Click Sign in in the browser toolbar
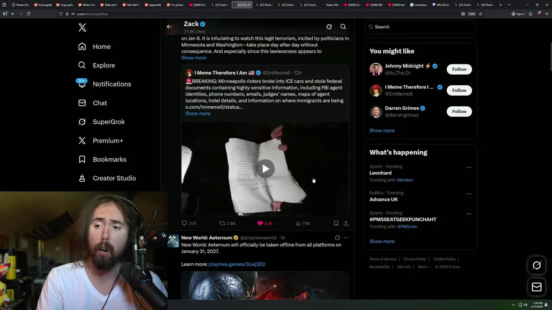The image size is (552, 310). click(x=518, y=14)
